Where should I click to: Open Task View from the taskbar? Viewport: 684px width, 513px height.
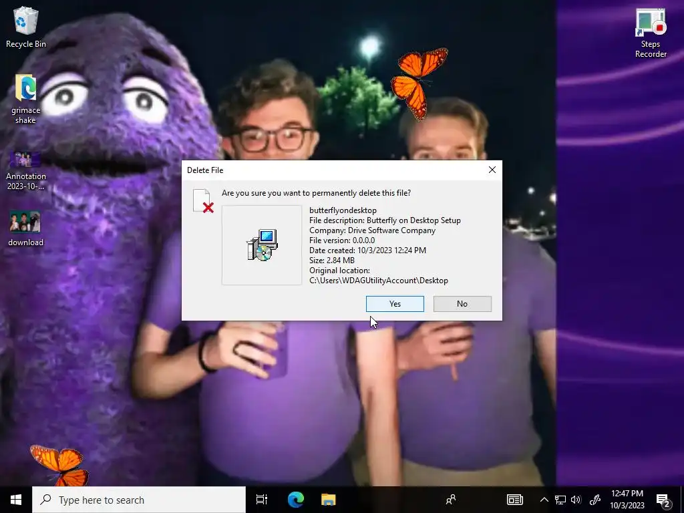coord(261,500)
